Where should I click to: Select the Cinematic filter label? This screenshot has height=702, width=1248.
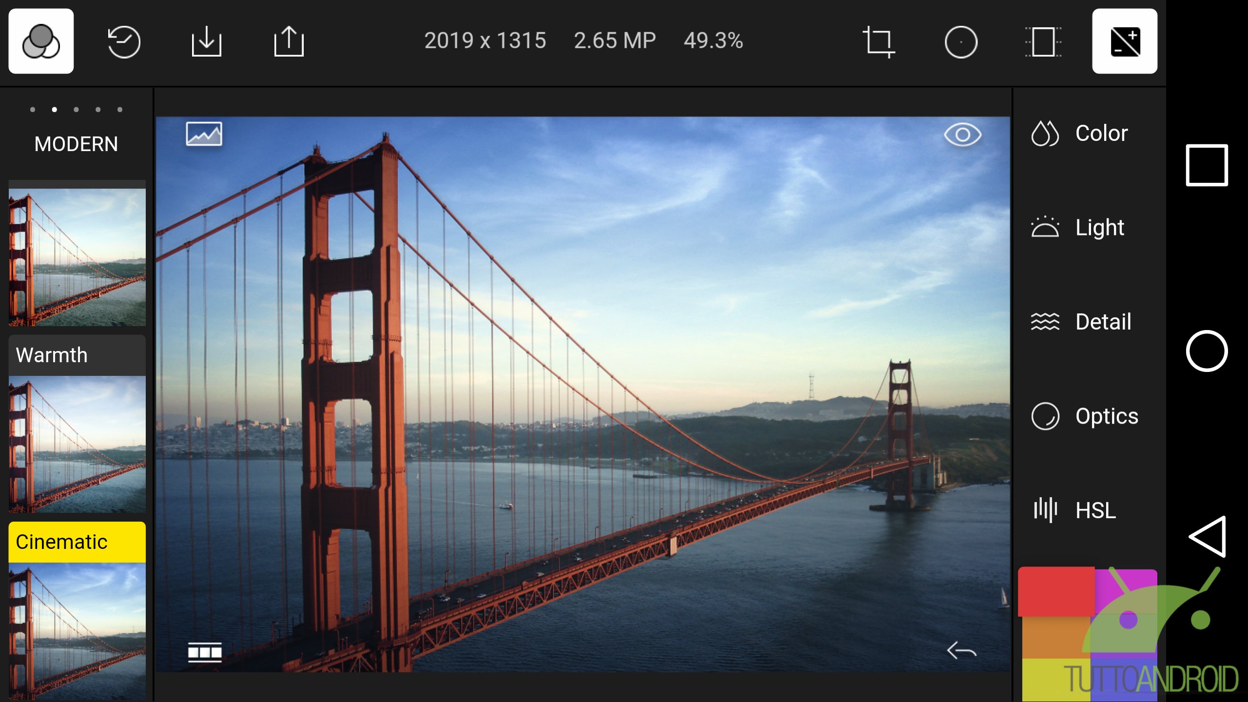point(61,542)
